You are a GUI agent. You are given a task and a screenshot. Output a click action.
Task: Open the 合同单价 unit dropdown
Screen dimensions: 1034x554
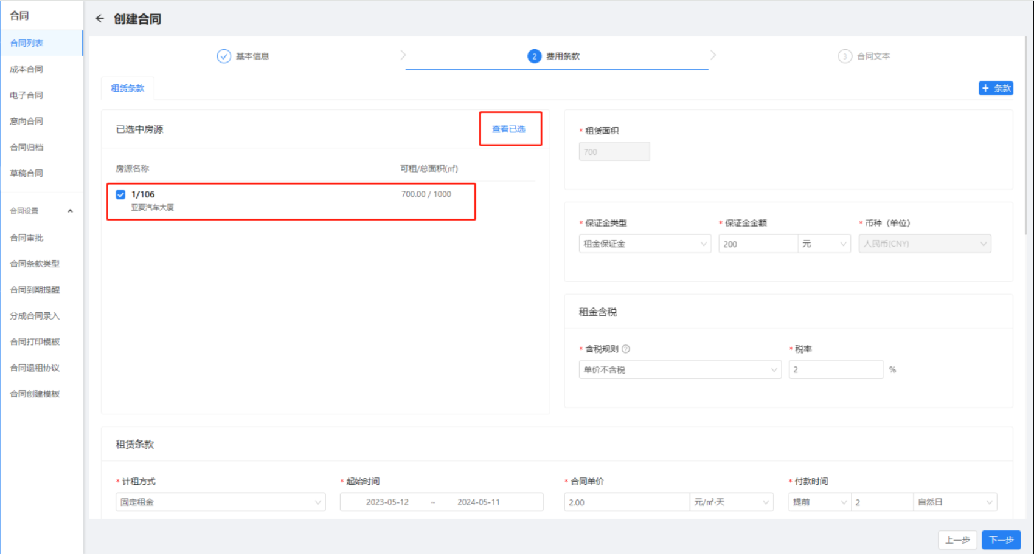tap(731, 502)
